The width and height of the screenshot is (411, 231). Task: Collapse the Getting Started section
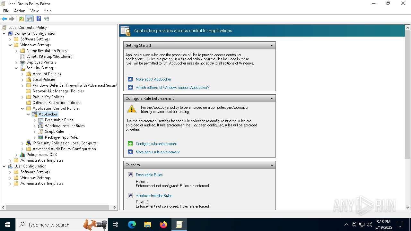[272, 46]
